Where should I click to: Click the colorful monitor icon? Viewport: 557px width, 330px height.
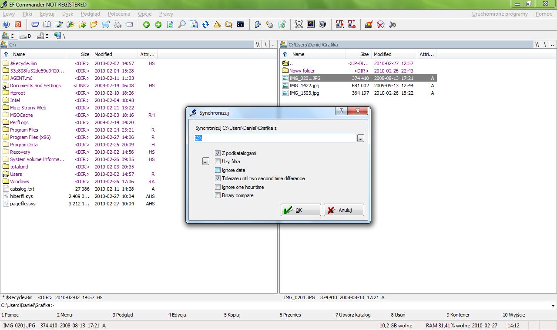pos(311,25)
